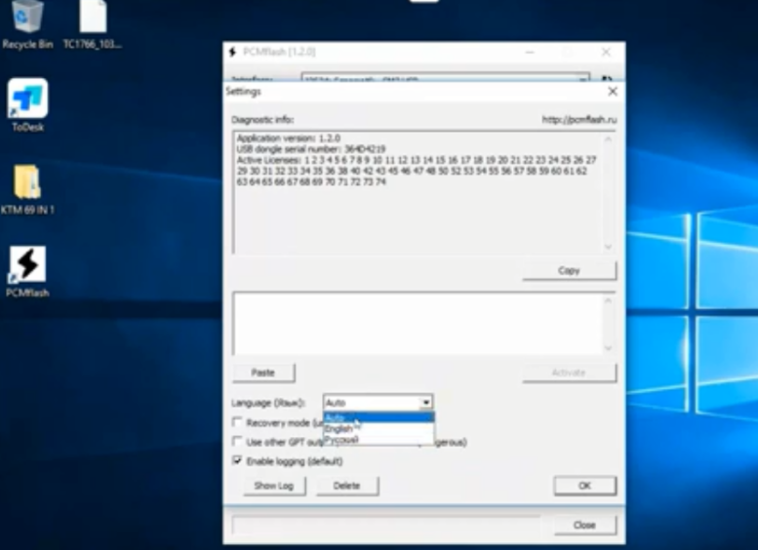Open the http://pcmflash.ru link
The image size is (758, 550).
coord(579,119)
